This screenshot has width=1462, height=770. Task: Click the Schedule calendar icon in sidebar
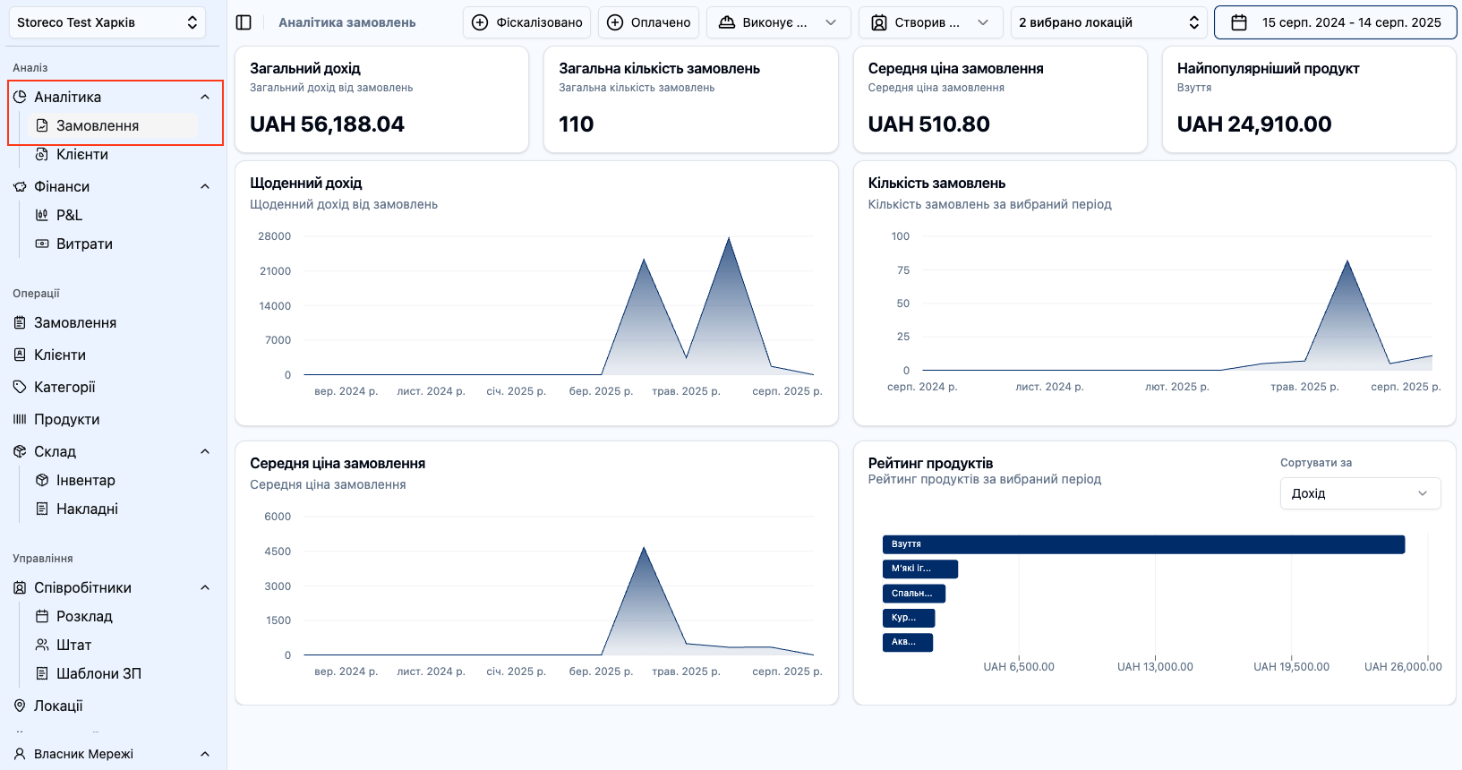pyautogui.click(x=42, y=616)
